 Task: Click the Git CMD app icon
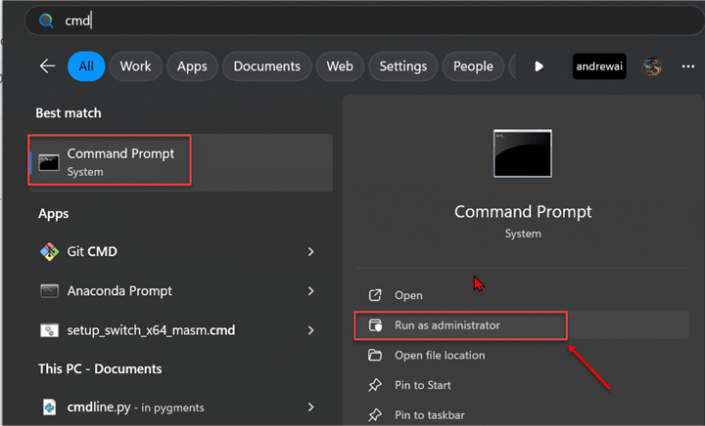[49, 251]
